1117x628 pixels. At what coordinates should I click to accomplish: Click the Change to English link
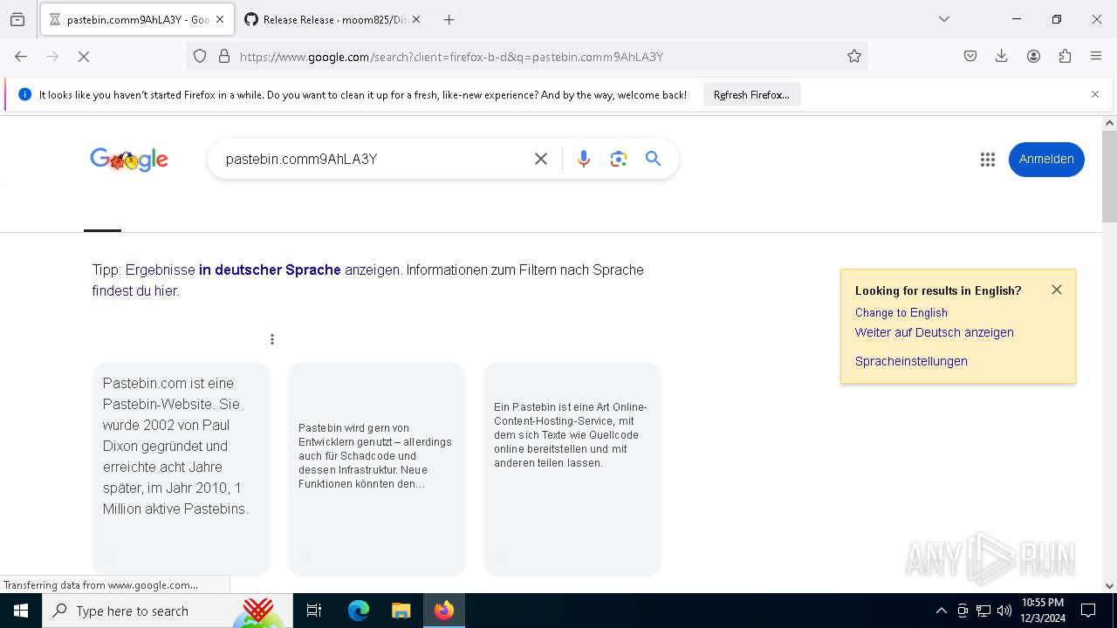[x=901, y=313]
